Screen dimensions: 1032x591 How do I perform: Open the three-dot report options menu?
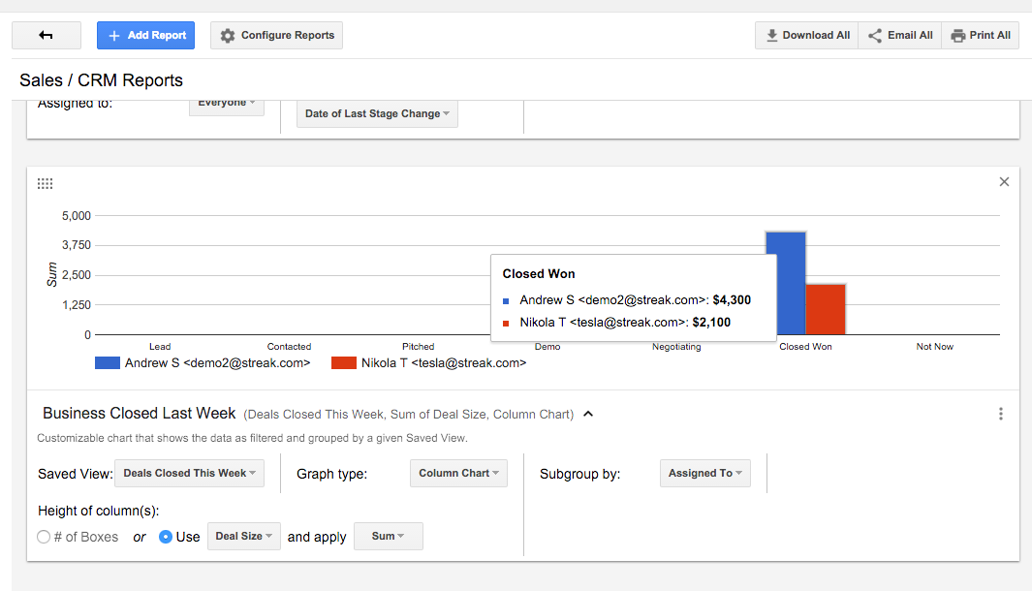pos(1001,414)
